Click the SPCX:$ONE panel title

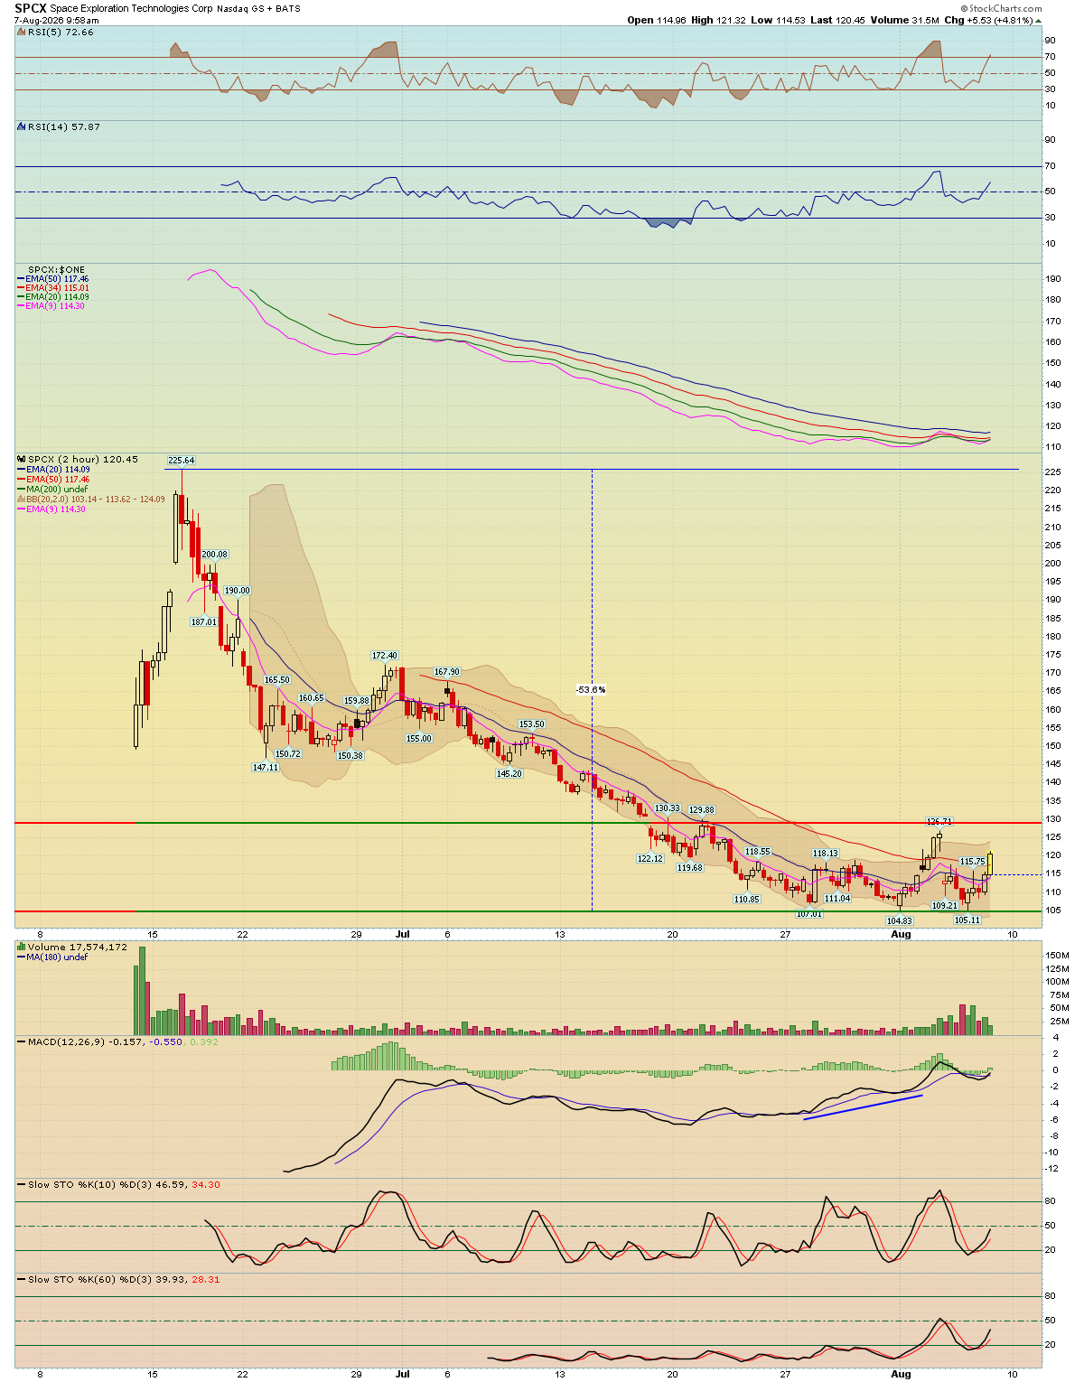pos(57,270)
